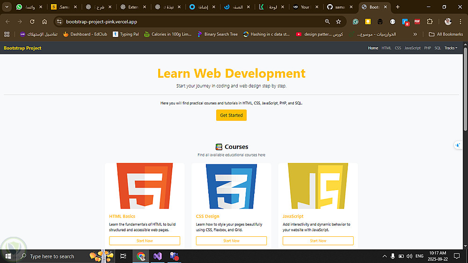
Task: Click the Get Started button
Action: [x=231, y=115]
